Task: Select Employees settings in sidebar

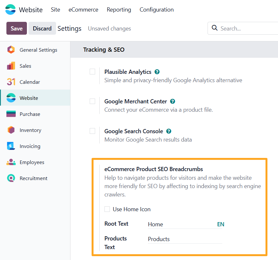Action: pyautogui.click(x=36, y=162)
